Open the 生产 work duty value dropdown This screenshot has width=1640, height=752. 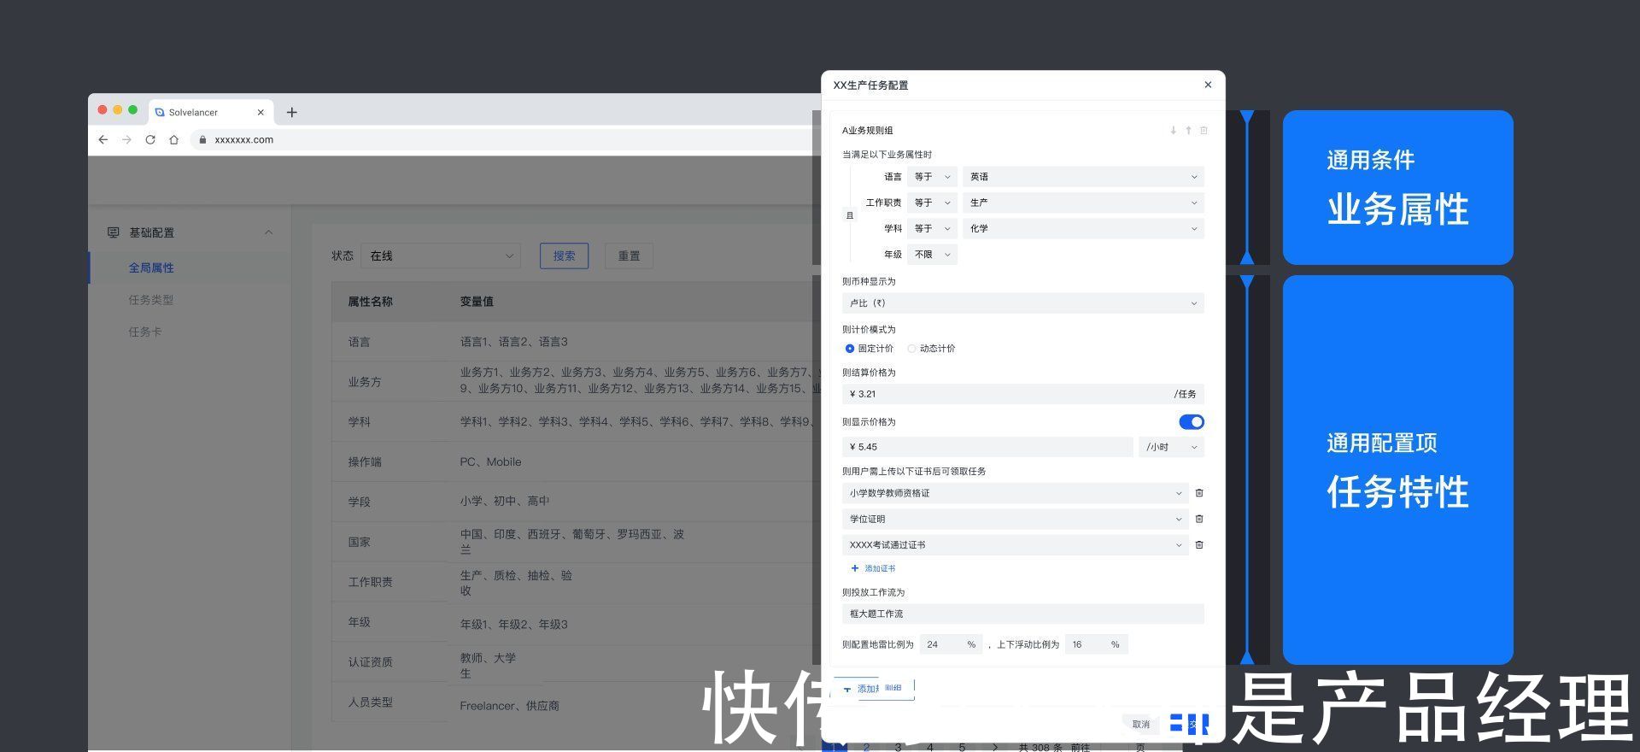1083,203
